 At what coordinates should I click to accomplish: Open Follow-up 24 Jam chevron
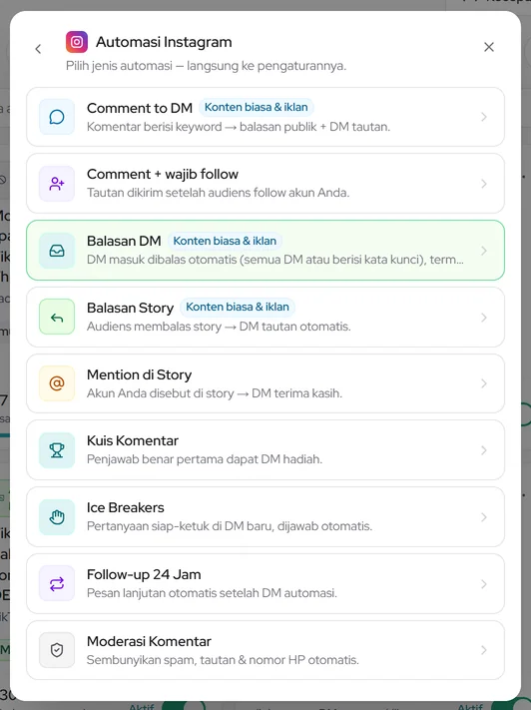coord(484,583)
